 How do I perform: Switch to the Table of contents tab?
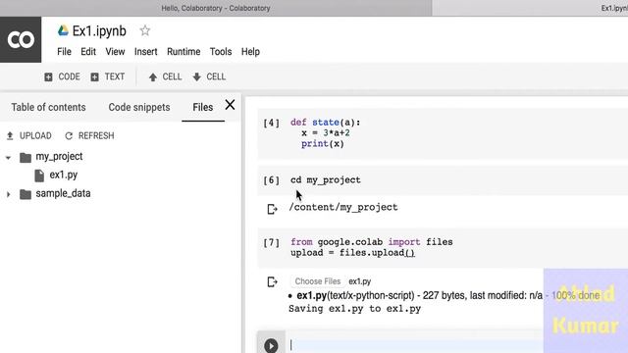(x=48, y=107)
